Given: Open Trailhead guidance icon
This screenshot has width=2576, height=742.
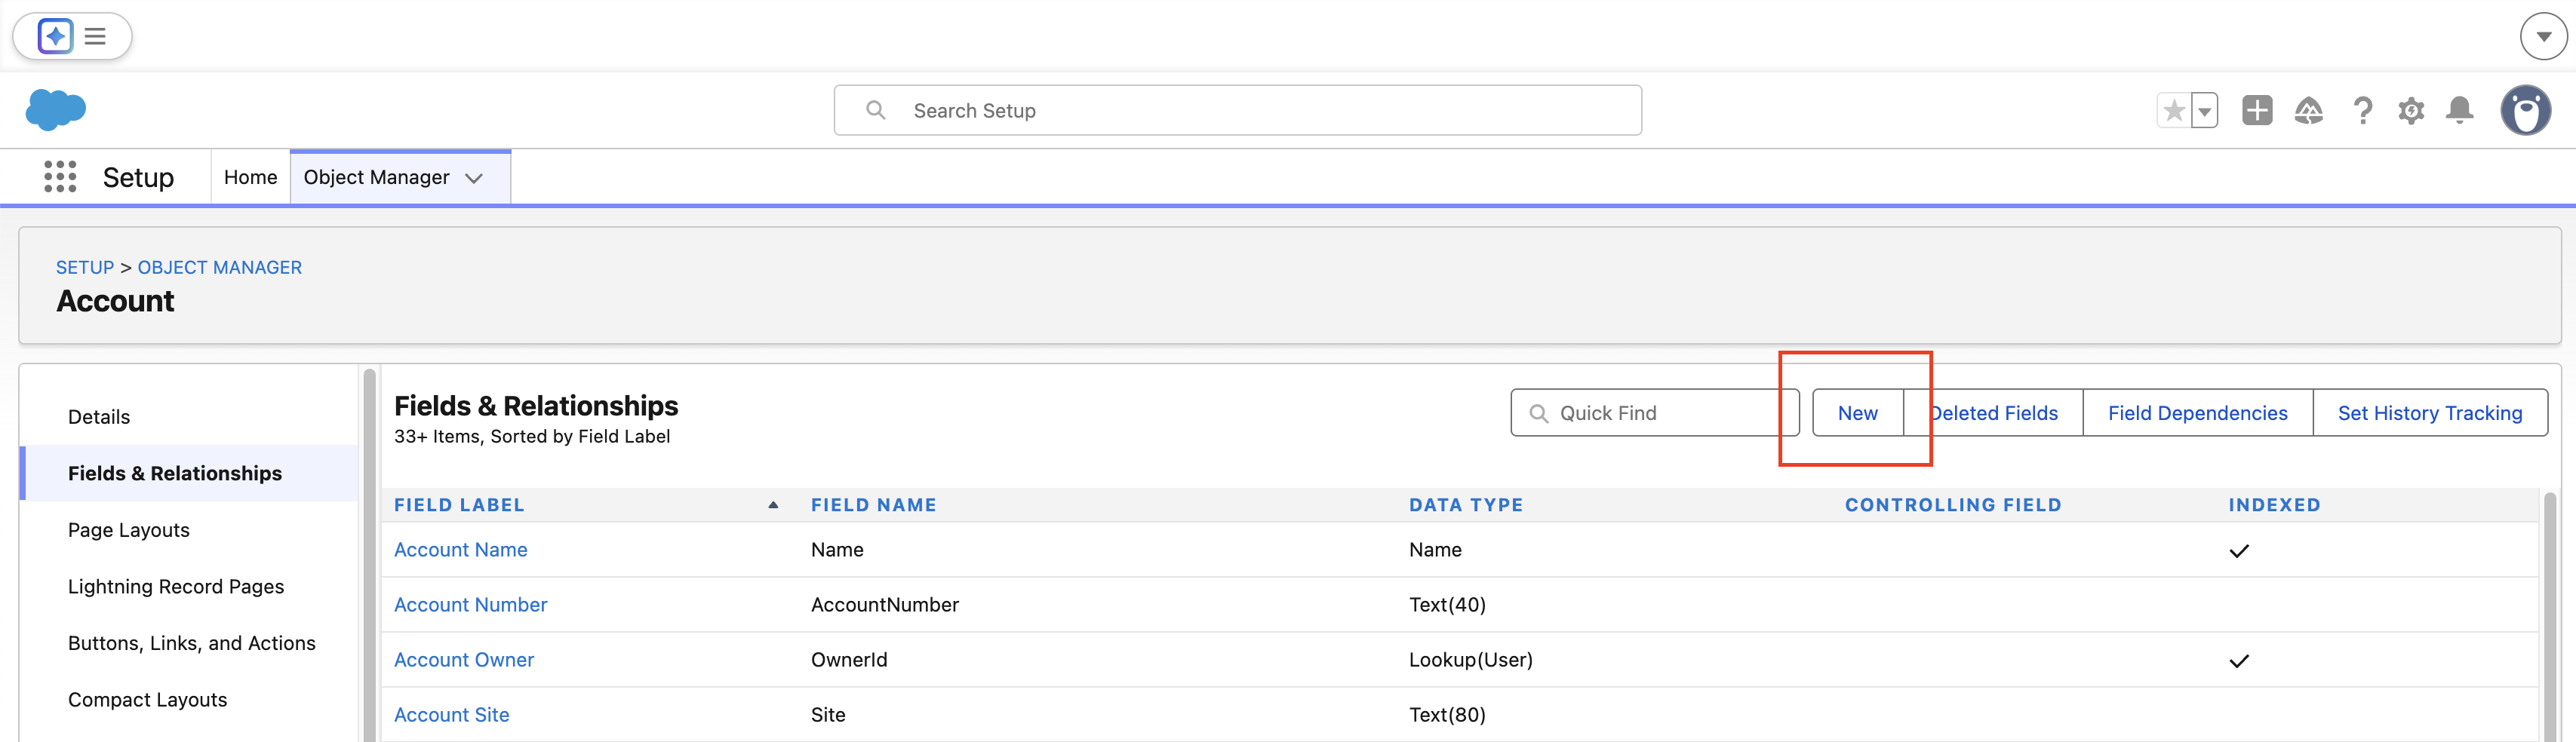Looking at the screenshot, I should tap(2308, 110).
